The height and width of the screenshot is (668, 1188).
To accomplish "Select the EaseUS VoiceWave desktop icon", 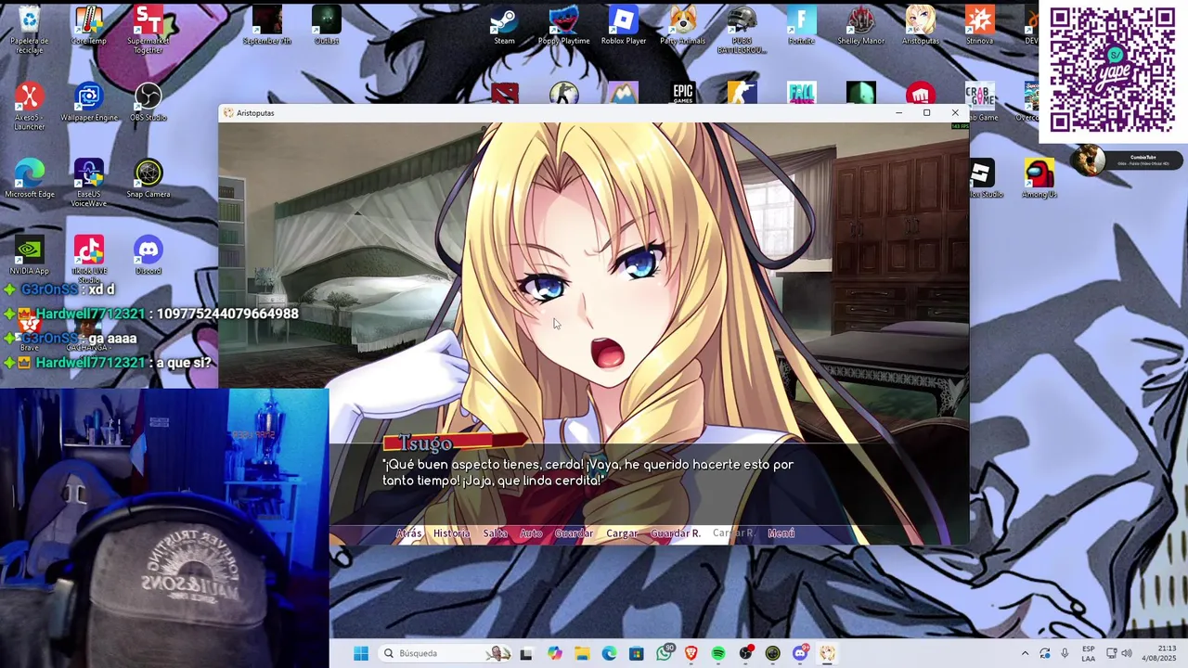I will point(88,183).
